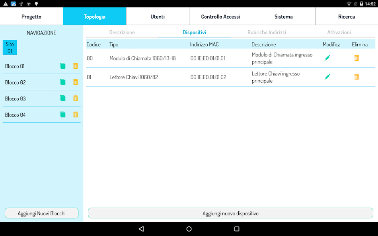The width and height of the screenshot is (378, 236).
Task: Copy the Blocco 03 block
Action: (x=62, y=98)
